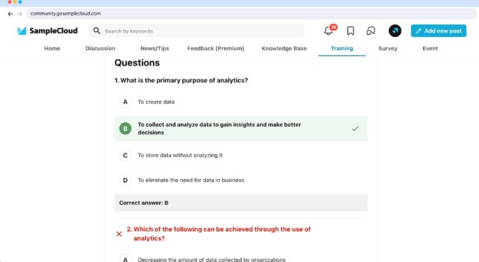The image size is (479, 262).
Task: Open the bookmarks icon in header
Action: pyautogui.click(x=351, y=31)
